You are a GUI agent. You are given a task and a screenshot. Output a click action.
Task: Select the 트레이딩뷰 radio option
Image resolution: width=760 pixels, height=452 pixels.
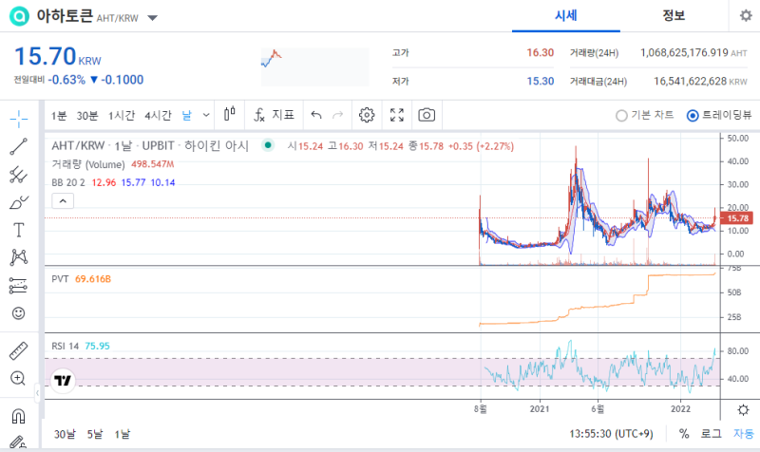pos(719,115)
